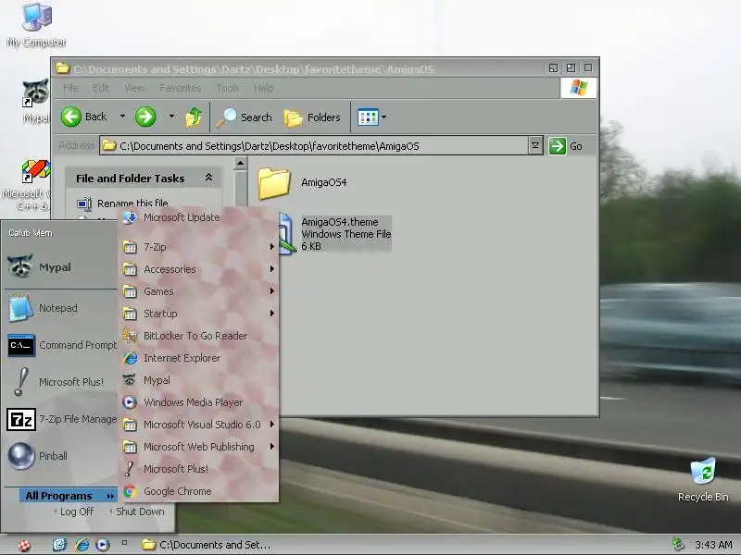Image resolution: width=741 pixels, height=555 pixels.
Task: Open Pinball from Start menu
Action: pyautogui.click(x=60, y=456)
